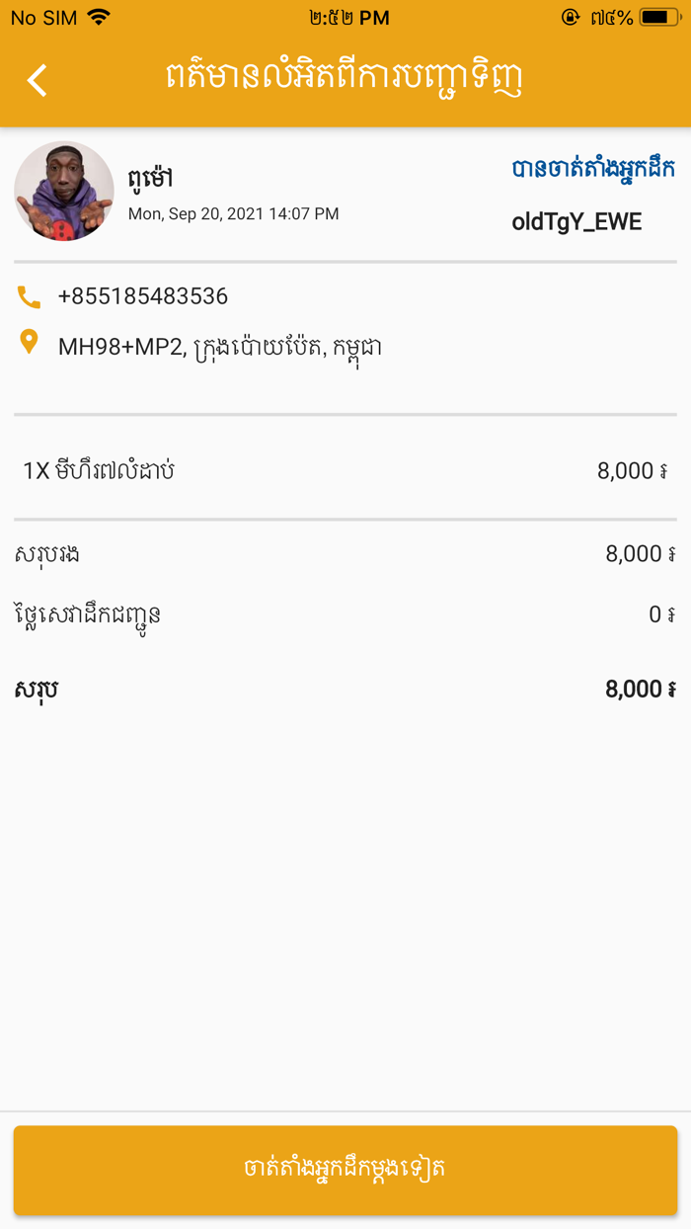Tap the Wi-Fi icon in status bar
This screenshot has height=1229, width=691.
coord(98,17)
